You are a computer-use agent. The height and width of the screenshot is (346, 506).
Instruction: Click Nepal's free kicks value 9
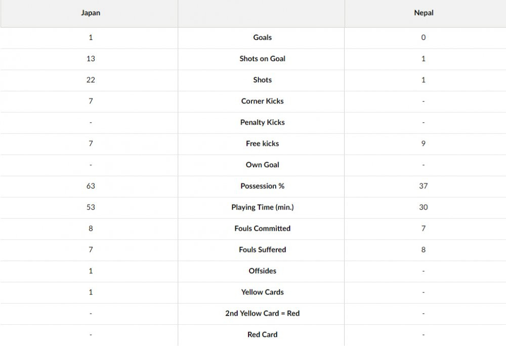(x=424, y=143)
